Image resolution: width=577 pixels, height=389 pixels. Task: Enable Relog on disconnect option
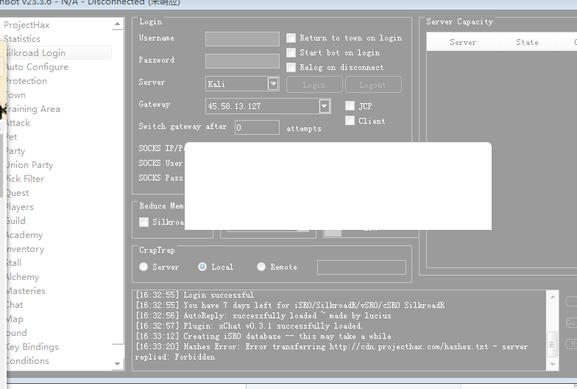(291, 68)
